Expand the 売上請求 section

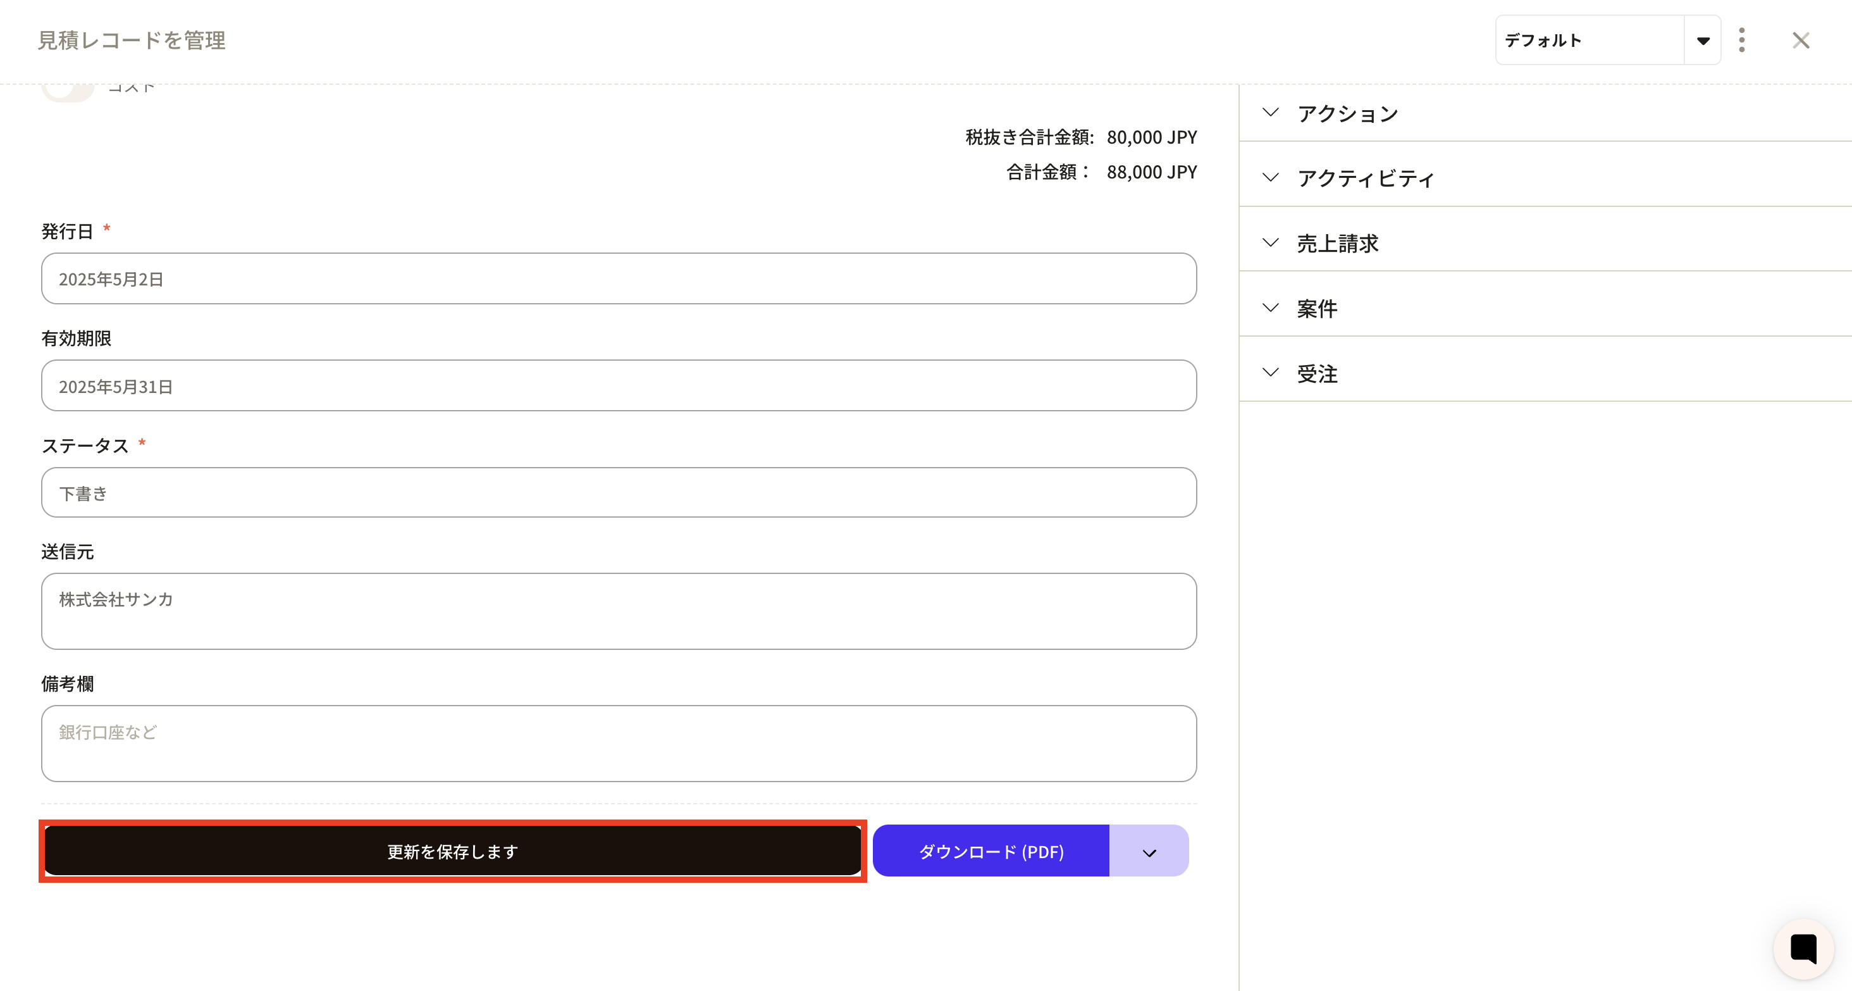[x=1337, y=244]
